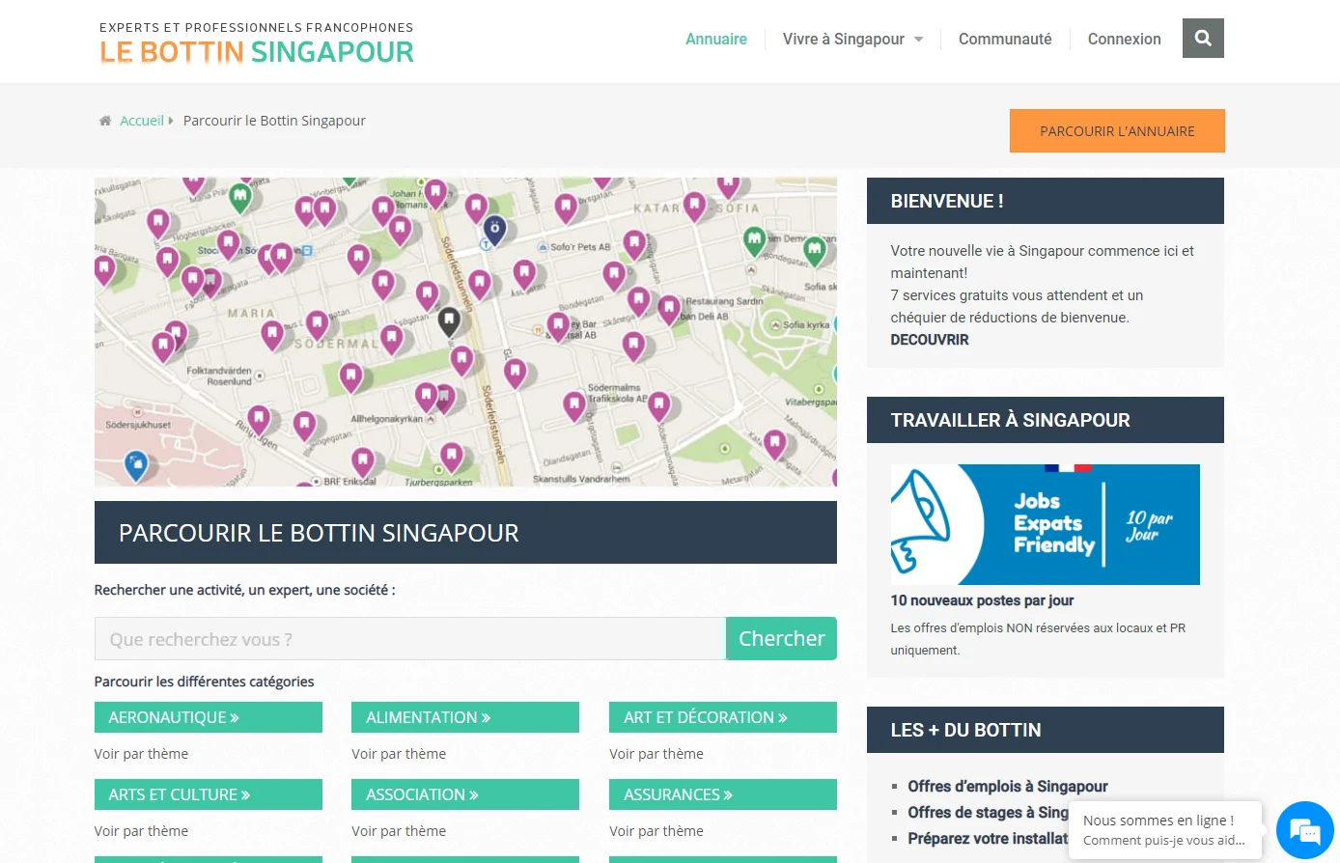Click Voir par thème under ASSOCIATION
The image size is (1340, 863).
point(399,831)
